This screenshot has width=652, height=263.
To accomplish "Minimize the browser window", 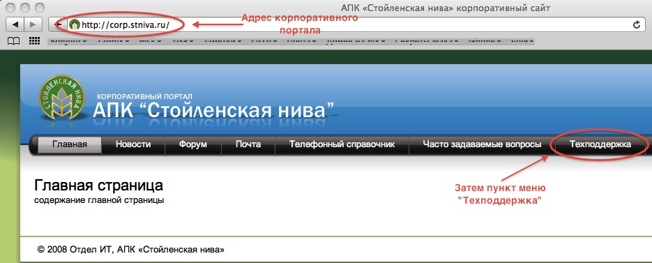I will pyautogui.click(x=26, y=7).
